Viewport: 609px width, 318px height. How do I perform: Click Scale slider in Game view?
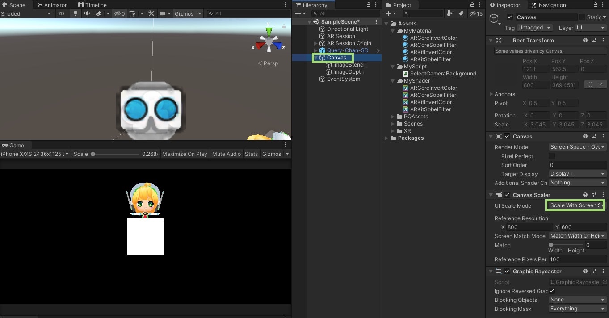(115, 154)
